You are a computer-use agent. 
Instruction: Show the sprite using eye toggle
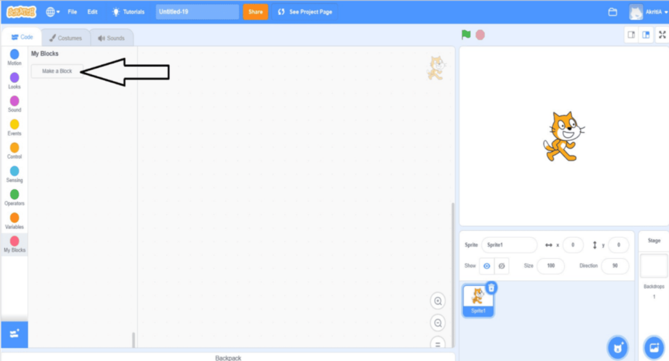tap(487, 266)
